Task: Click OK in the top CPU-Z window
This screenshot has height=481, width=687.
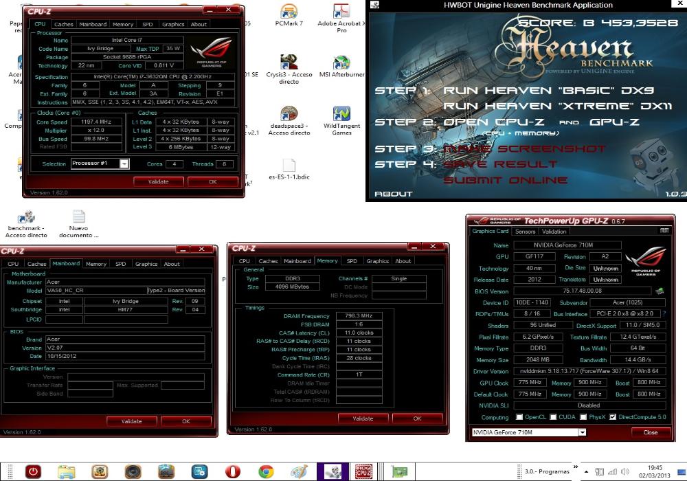Action: (213, 181)
